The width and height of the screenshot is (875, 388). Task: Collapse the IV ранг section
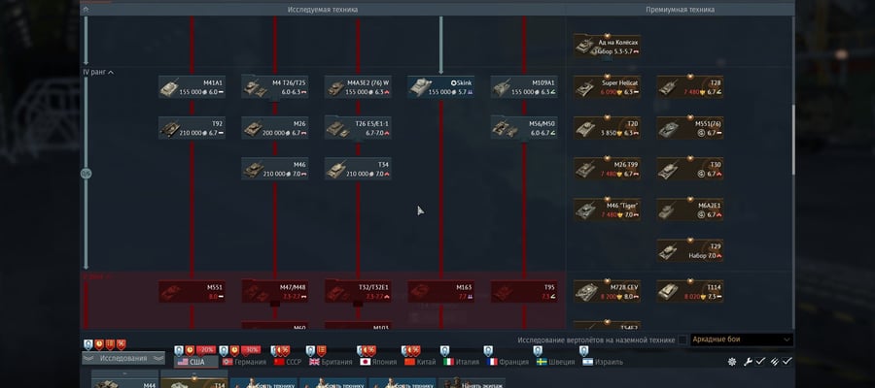[98, 72]
